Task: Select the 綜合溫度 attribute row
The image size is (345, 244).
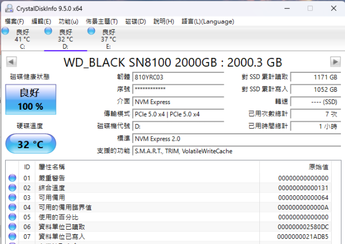Action: click(168, 188)
